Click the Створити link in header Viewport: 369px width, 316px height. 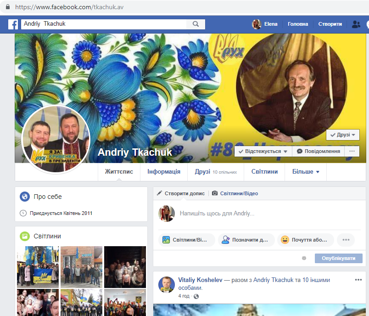[330, 24]
